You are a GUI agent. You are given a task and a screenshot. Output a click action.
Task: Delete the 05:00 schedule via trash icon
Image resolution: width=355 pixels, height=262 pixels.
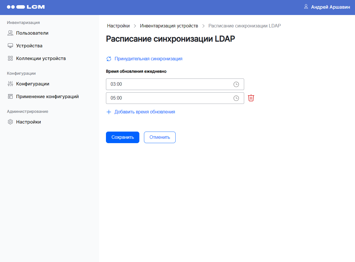click(251, 98)
